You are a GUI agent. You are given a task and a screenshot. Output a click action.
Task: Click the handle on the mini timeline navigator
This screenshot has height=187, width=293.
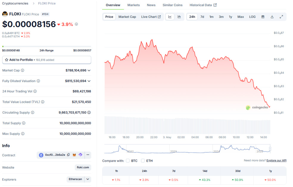(x=270, y=149)
